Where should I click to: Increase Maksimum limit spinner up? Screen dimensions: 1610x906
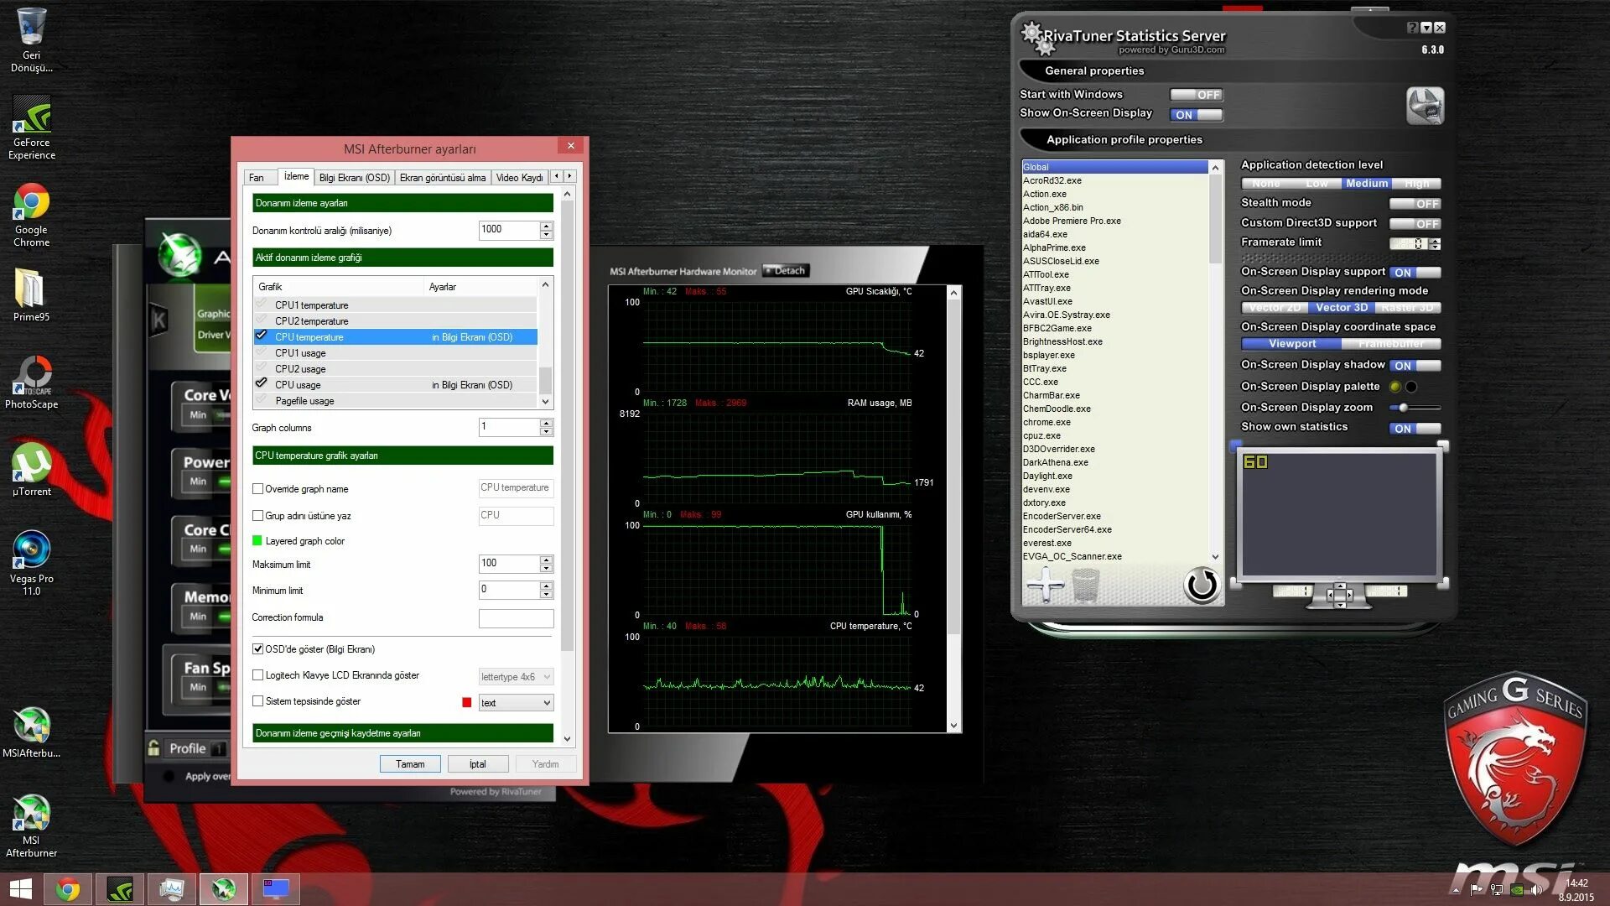pyautogui.click(x=547, y=560)
